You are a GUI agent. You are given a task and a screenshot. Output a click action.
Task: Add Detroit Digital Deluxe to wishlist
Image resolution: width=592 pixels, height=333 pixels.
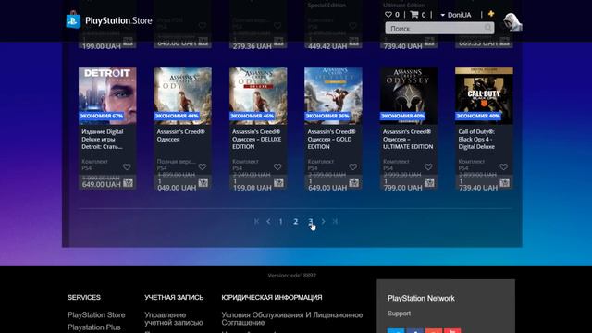coord(127,166)
